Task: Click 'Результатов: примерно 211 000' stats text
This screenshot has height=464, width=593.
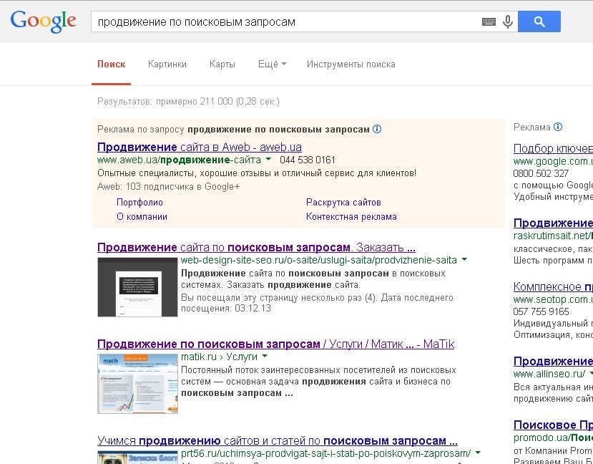Action: point(188,102)
